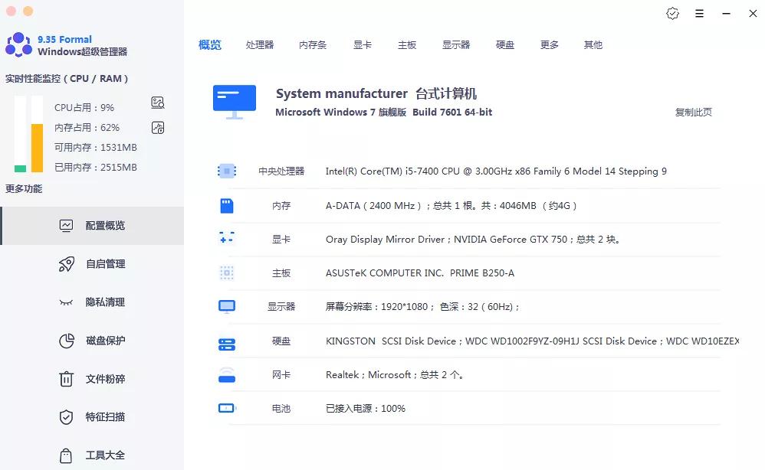Viewport: 765px width, 470px height.
Task: Click the 中央处理器 processor row icon
Action: point(226,171)
